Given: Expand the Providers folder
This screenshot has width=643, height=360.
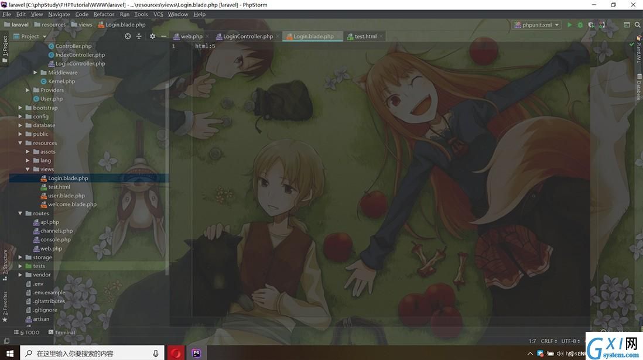Looking at the screenshot, I should coord(28,90).
